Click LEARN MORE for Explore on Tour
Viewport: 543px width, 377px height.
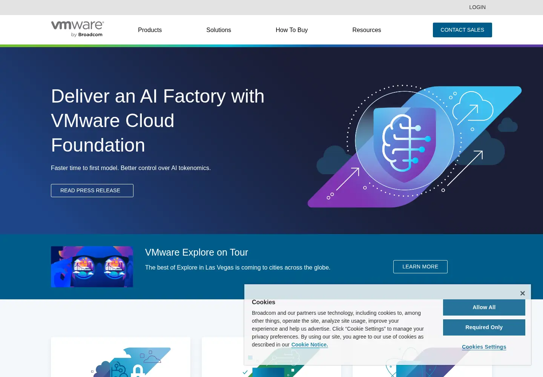(x=420, y=267)
